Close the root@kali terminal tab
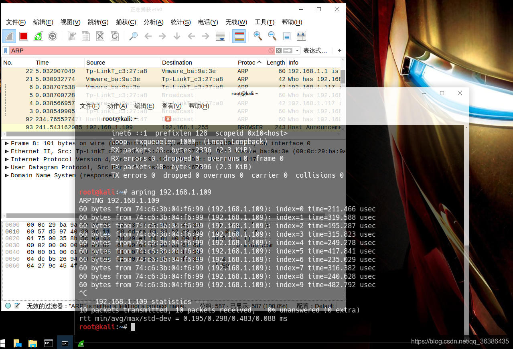The width and height of the screenshot is (513, 349). click(x=168, y=119)
